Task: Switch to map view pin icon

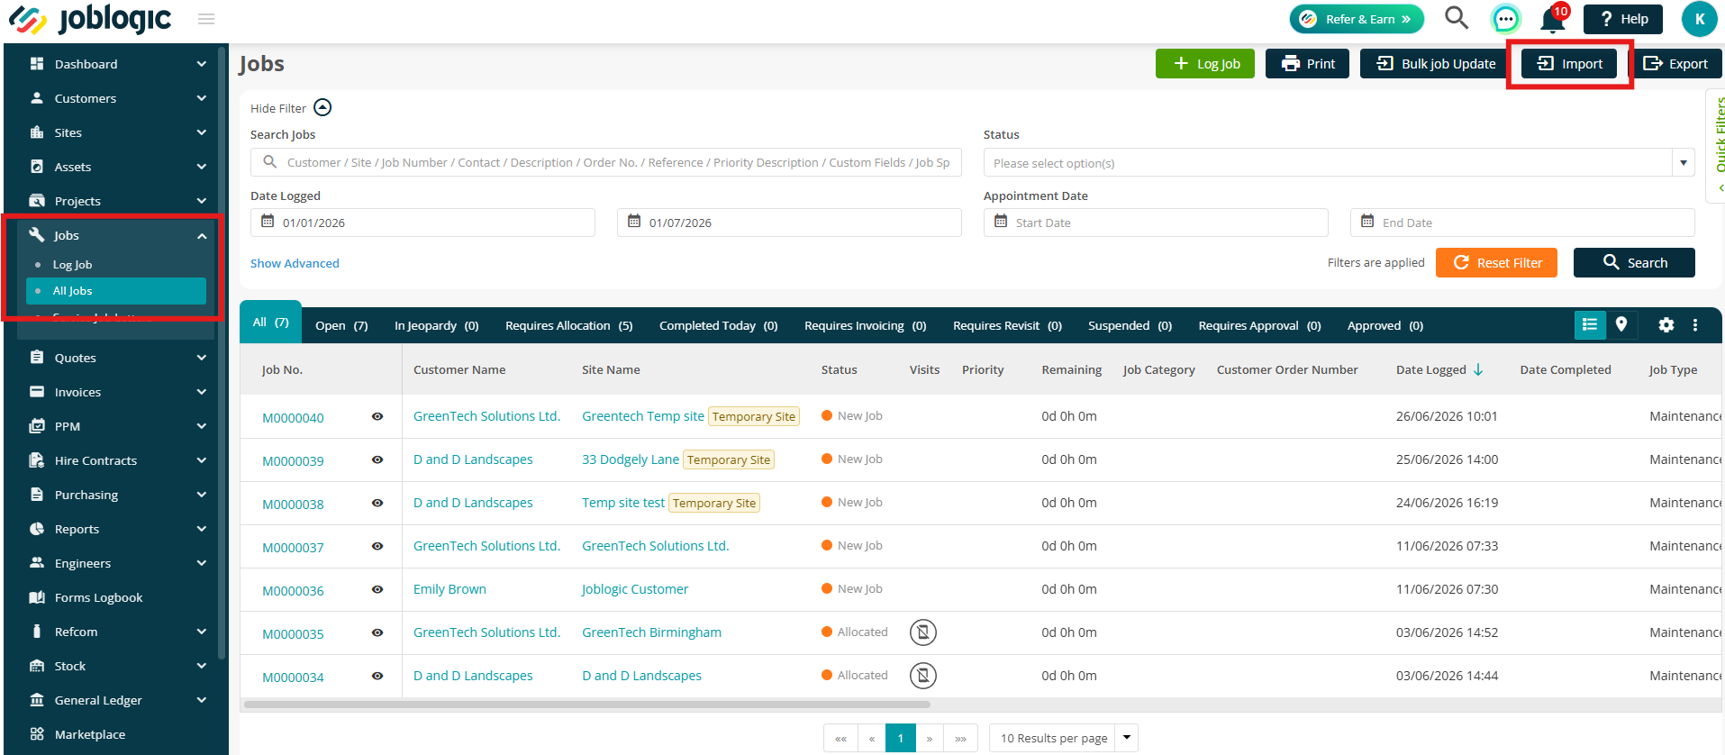Action: [x=1621, y=325]
